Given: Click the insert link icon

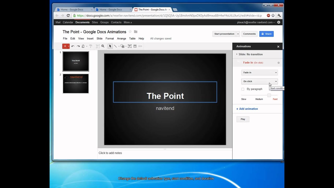Looking at the screenshot, I should click(x=140, y=46).
